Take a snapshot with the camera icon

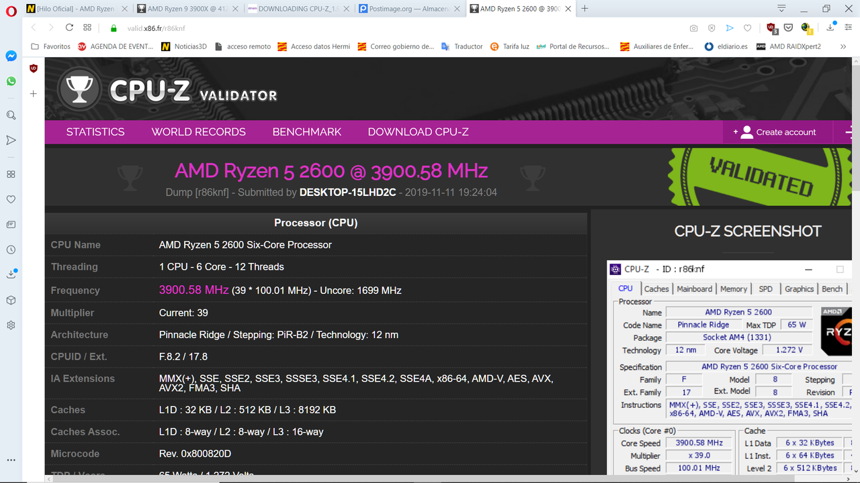coord(693,28)
